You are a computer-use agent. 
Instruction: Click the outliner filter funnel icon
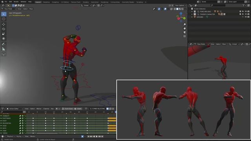(x=244, y=5)
